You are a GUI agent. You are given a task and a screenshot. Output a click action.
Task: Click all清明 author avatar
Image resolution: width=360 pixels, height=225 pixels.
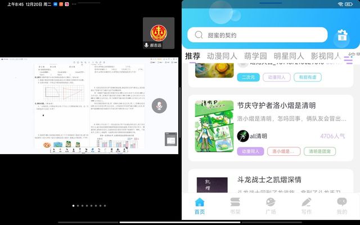tap(242, 136)
